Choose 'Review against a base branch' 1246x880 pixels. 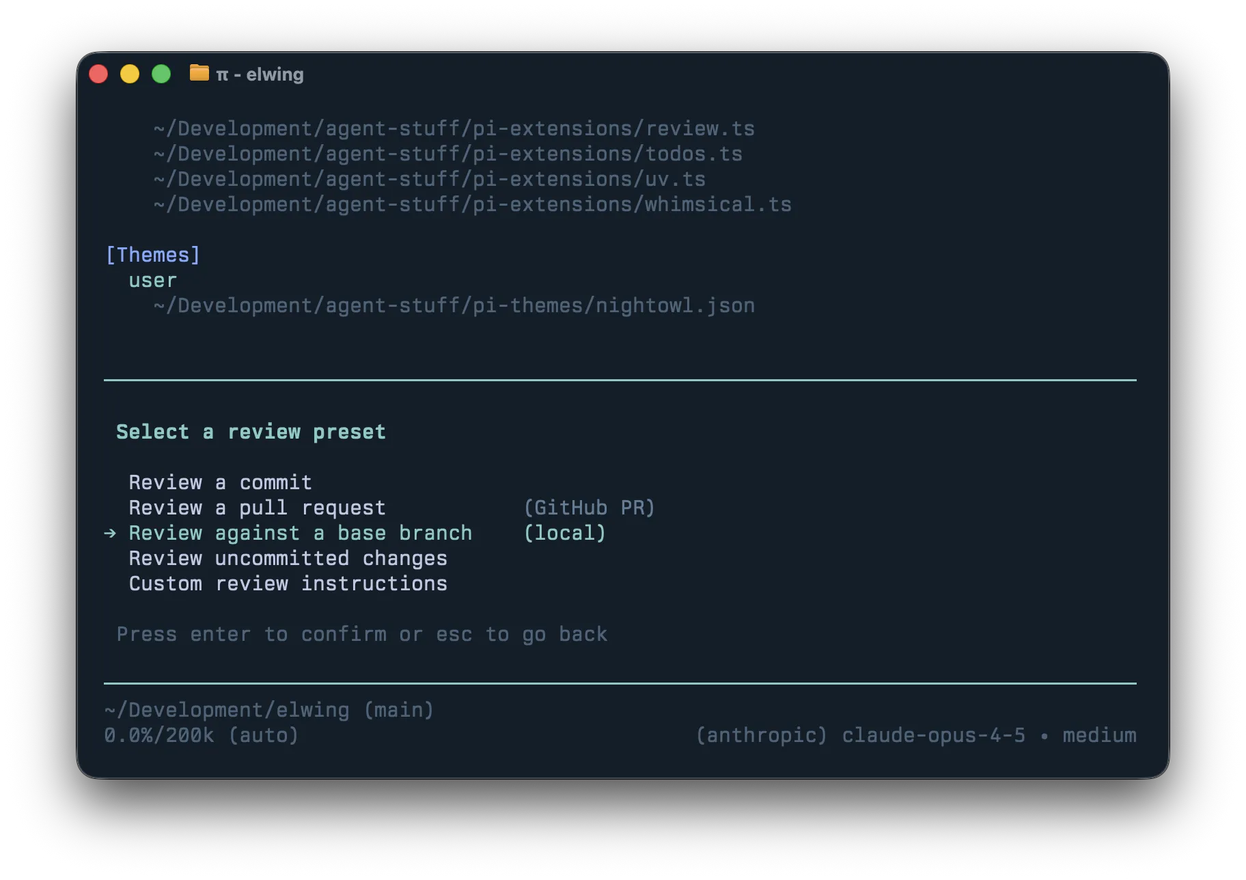tap(300, 533)
